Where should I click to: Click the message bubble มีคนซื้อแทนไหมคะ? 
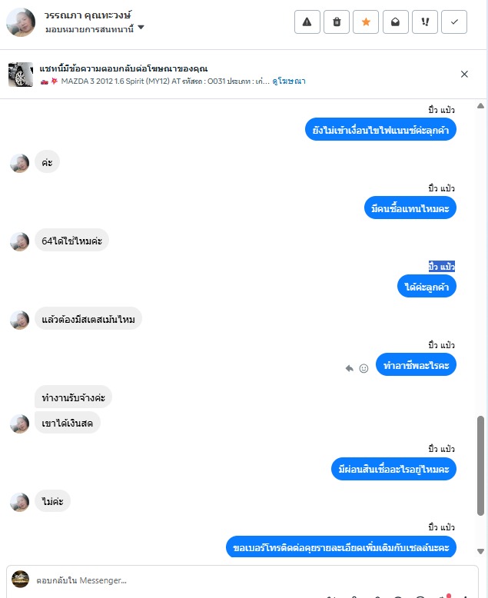pos(410,208)
